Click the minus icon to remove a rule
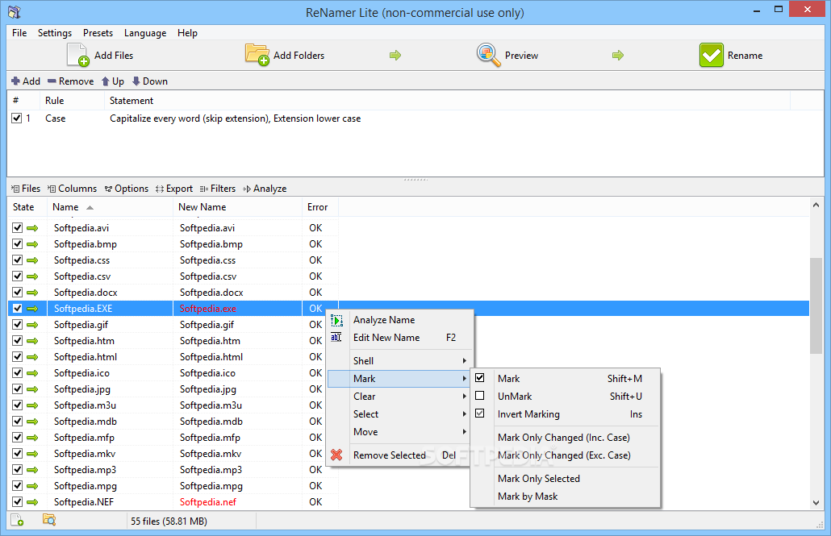Image resolution: width=831 pixels, height=536 pixels. pos(52,81)
